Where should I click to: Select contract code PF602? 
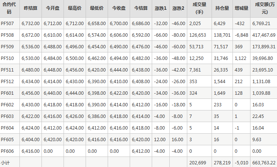point(7,105)
